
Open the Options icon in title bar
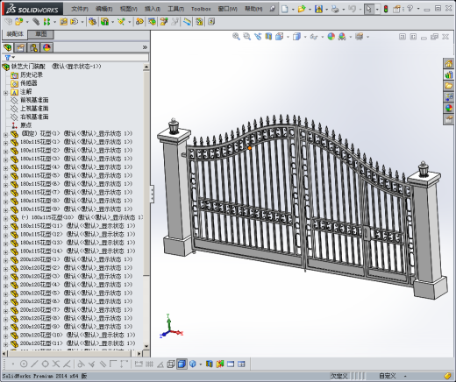point(396,9)
